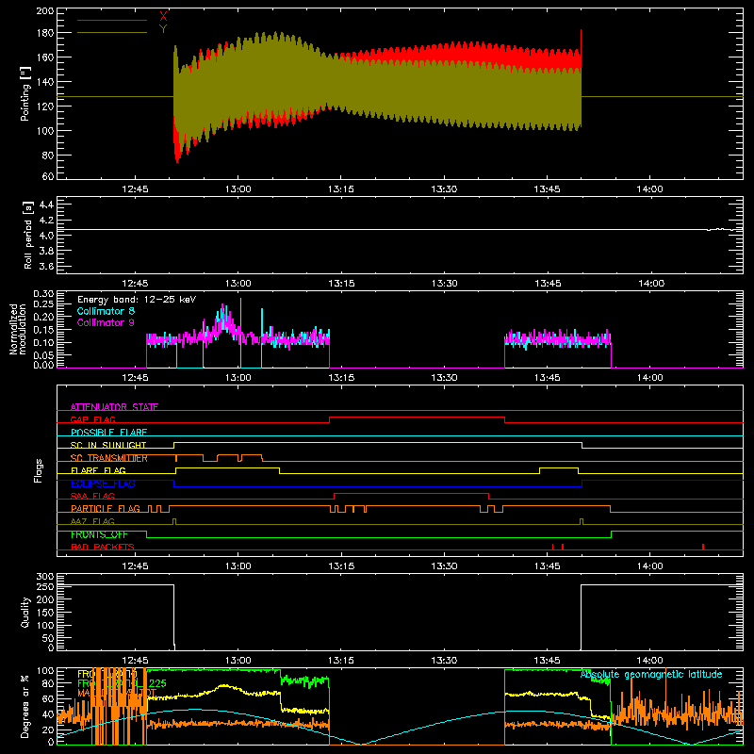Click the 40 tick on Degrees axis
The image size is (754, 754).
click(x=48, y=714)
